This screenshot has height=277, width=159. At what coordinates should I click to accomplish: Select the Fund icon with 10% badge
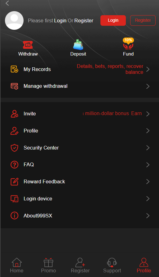(128, 44)
